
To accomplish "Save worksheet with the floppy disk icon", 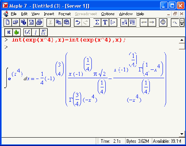I will coord(31,22).
